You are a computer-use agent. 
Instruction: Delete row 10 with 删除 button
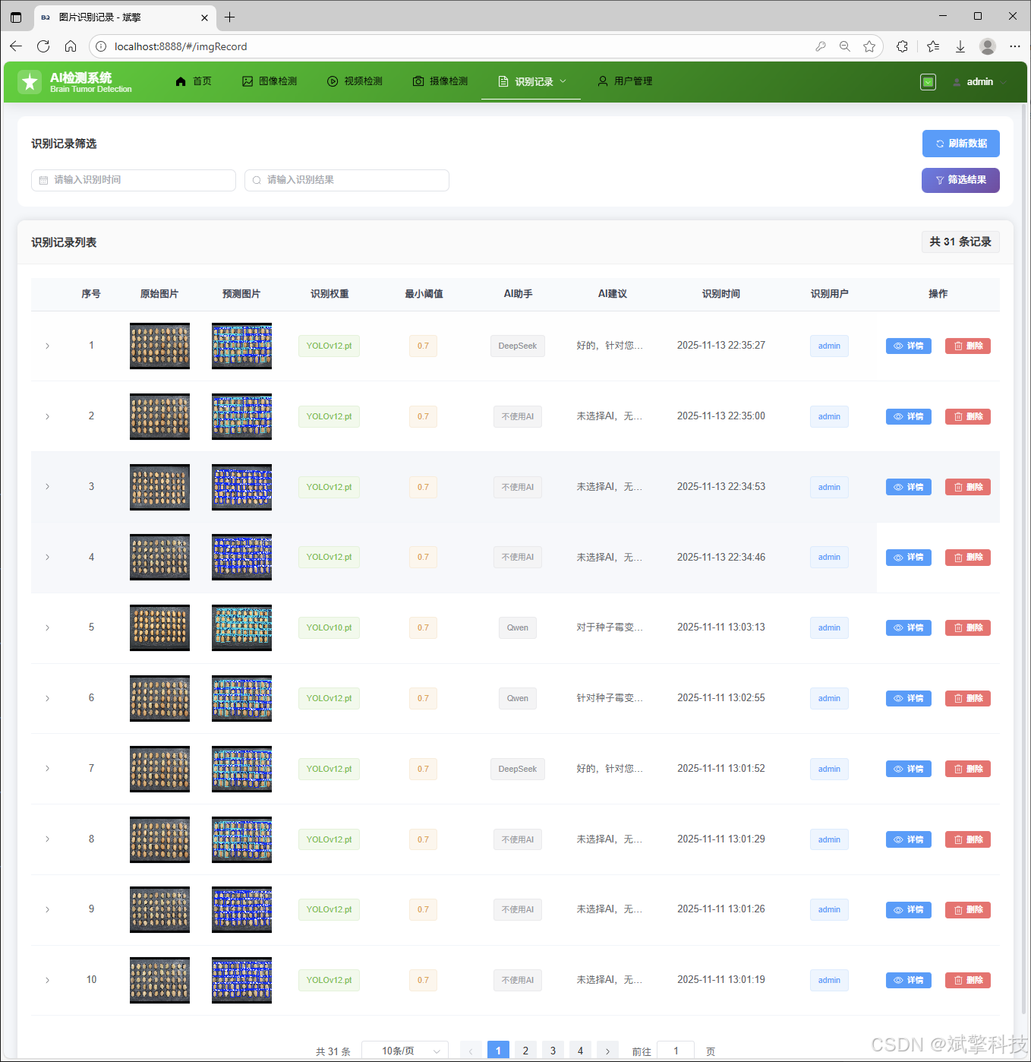(x=968, y=980)
